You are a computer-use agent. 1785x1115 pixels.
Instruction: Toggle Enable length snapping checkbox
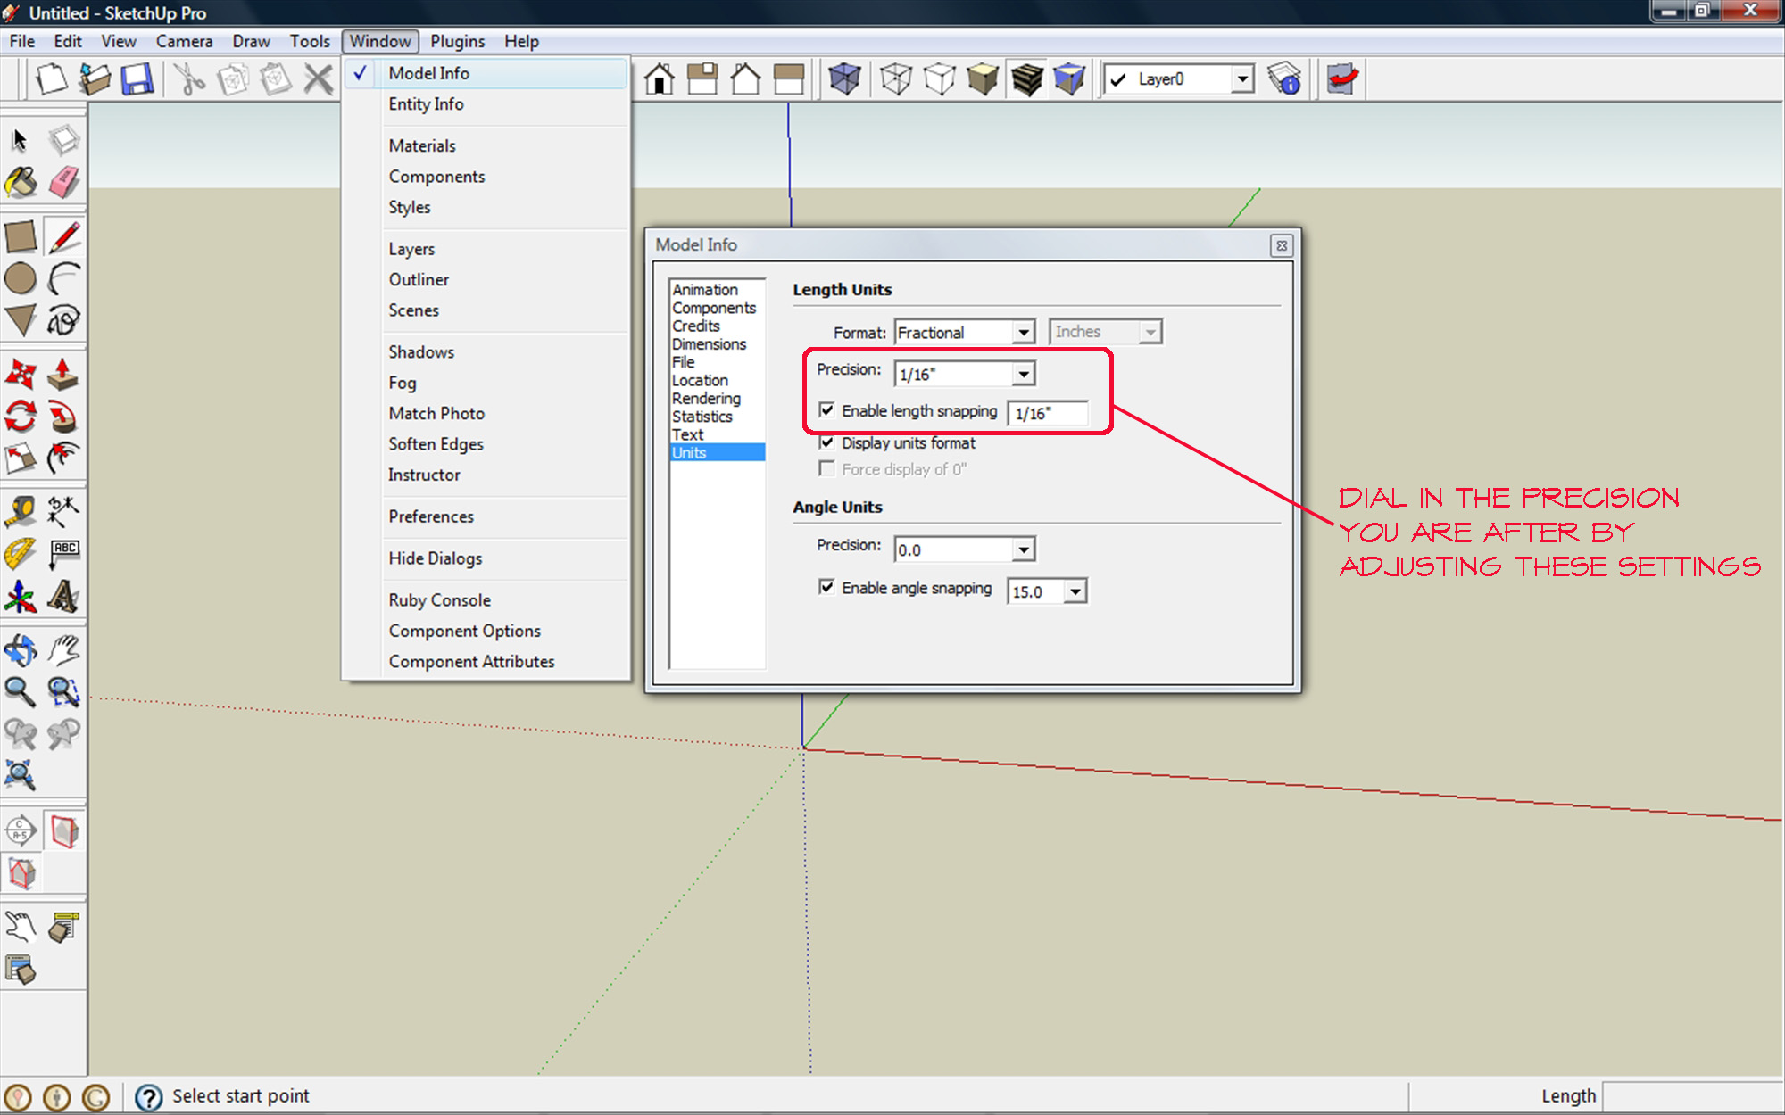(x=826, y=410)
